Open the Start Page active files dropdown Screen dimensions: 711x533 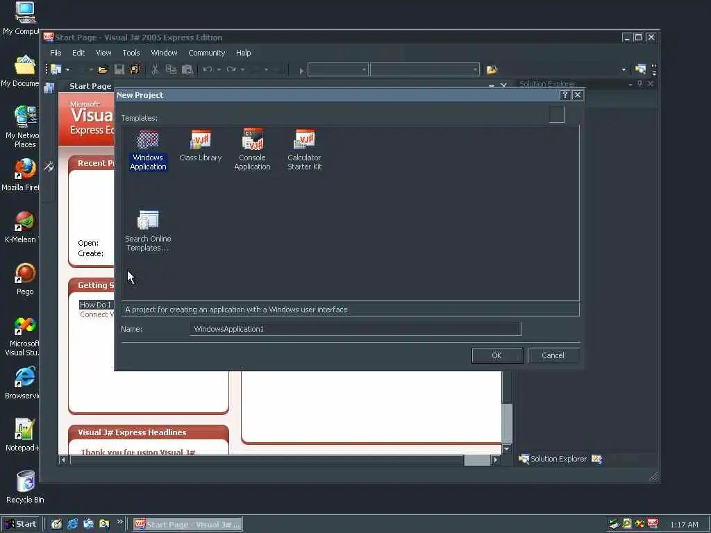(x=492, y=85)
